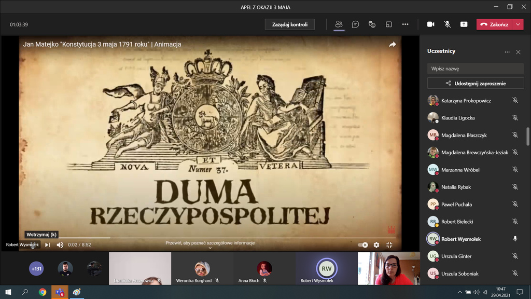The width and height of the screenshot is (531, 299).
Task: Select participant Marzanna Wróbel
Action: pos(476,170)
